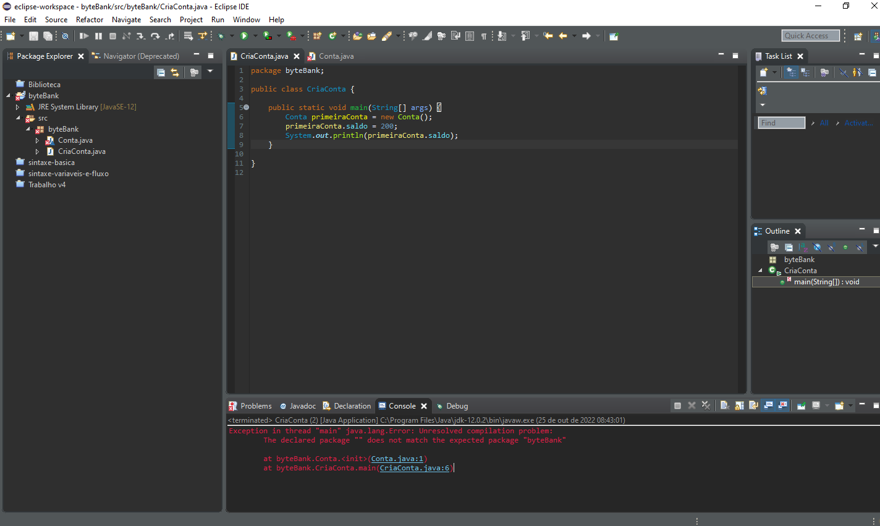The width and height of the screenshot is (880, 526).
Task: Click Remove All Terminated Launches console icon
Action: coord(706,405)
